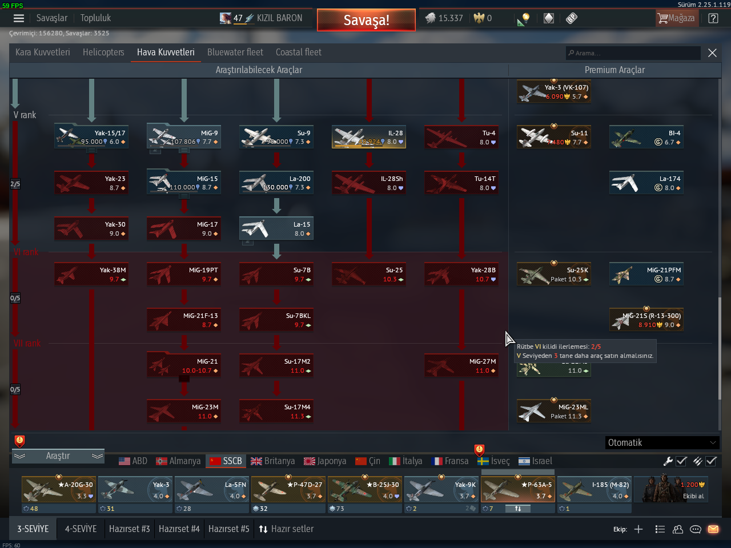This screenshot has height=548, width=731.
Task: Click the KIZIL BARON player name
Action: [x=279, y=18]
